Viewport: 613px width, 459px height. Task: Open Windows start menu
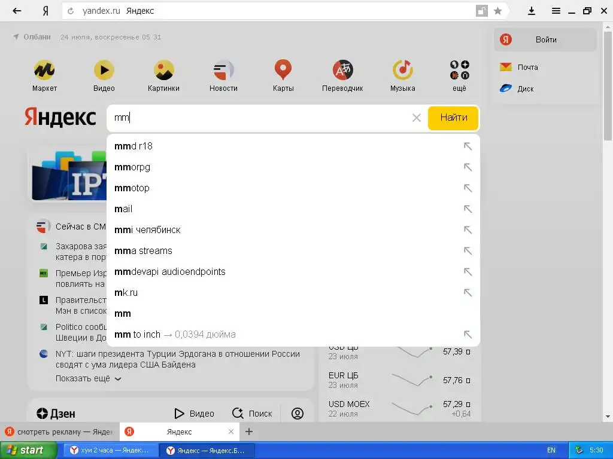28,450
